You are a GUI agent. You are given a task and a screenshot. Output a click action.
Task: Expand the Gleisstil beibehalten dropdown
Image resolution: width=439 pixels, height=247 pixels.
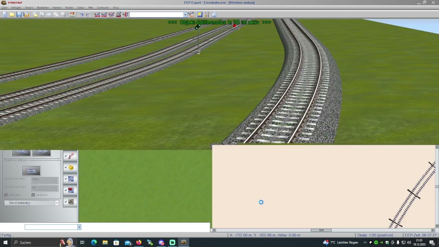[x=57, y=203]
